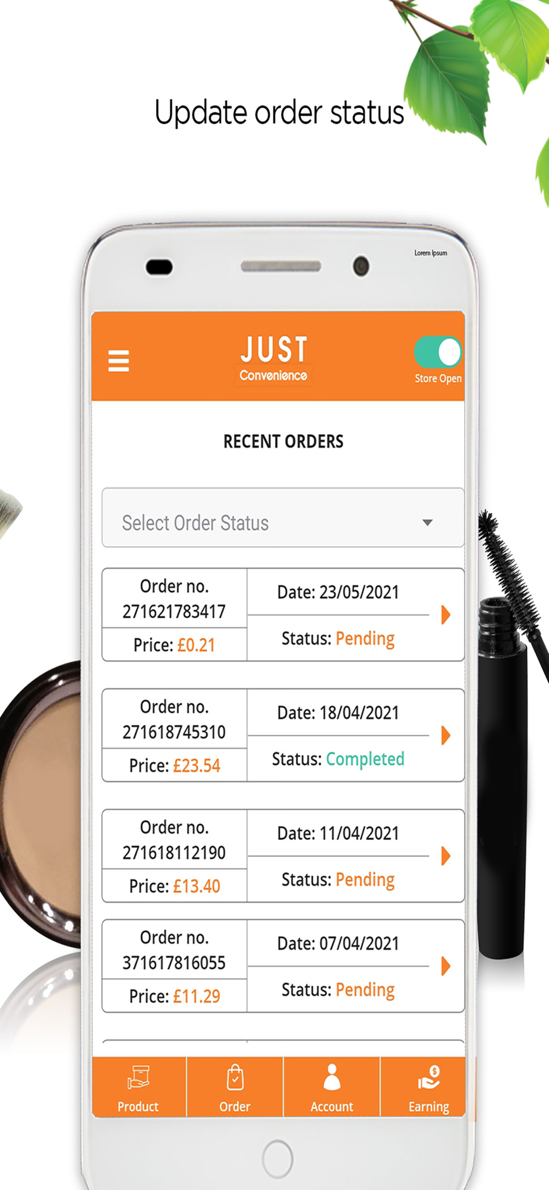
Task: Tap the Product box icon
Action: pos(138,1078)
